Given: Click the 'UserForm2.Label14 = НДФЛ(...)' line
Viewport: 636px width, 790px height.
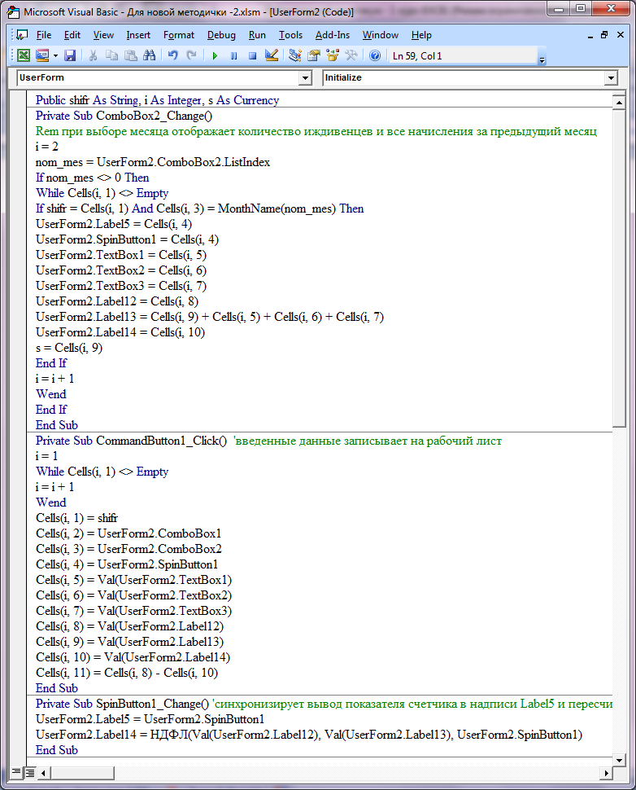Looking at the screenshot, I should point(309,735).
